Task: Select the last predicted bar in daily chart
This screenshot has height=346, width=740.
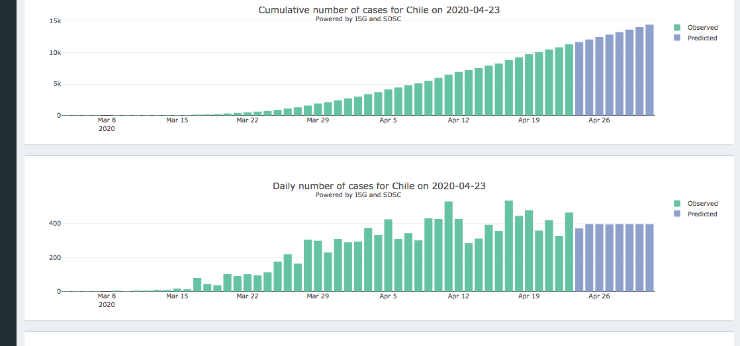Action: pos(649,258)
